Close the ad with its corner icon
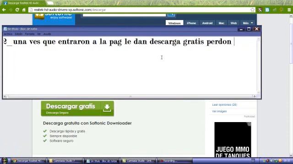 [249, 124]
